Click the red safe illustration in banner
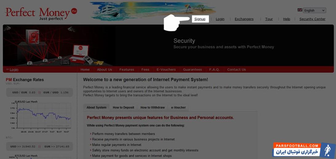Viewport: 336px width, 159px height. pos(32,37)
